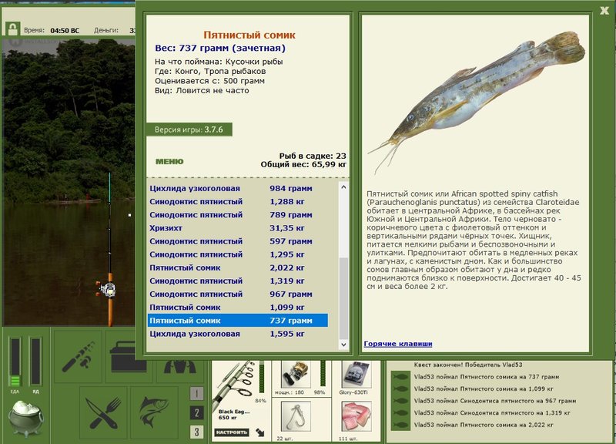Click the ЕДА food level bar
616x444 pixels.
(x=15, y=362)
